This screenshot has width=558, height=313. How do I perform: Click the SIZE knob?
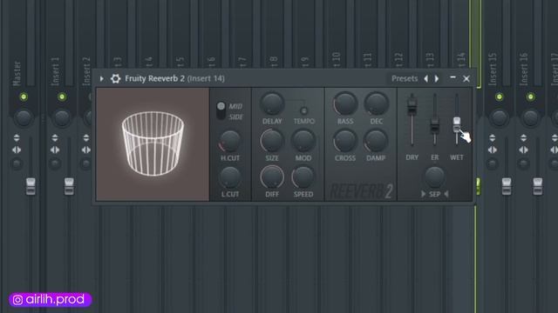272,141
